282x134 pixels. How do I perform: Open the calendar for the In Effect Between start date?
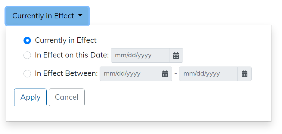[x=165, y=74]
